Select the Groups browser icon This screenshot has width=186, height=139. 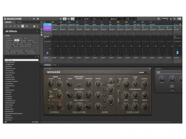click(x=10, y=26)
